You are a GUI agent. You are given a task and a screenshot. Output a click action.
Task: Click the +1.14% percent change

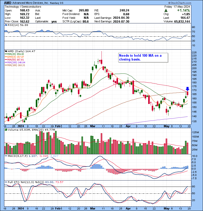click(x=183, y=10)
